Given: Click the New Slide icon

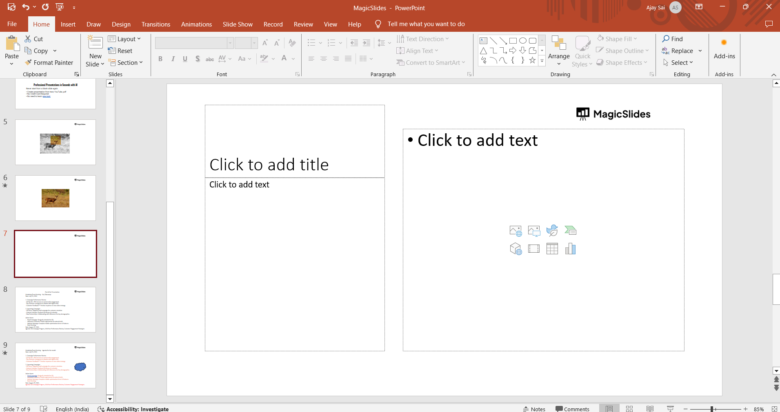Looking at the screenshot, I should tap(95, 43).
